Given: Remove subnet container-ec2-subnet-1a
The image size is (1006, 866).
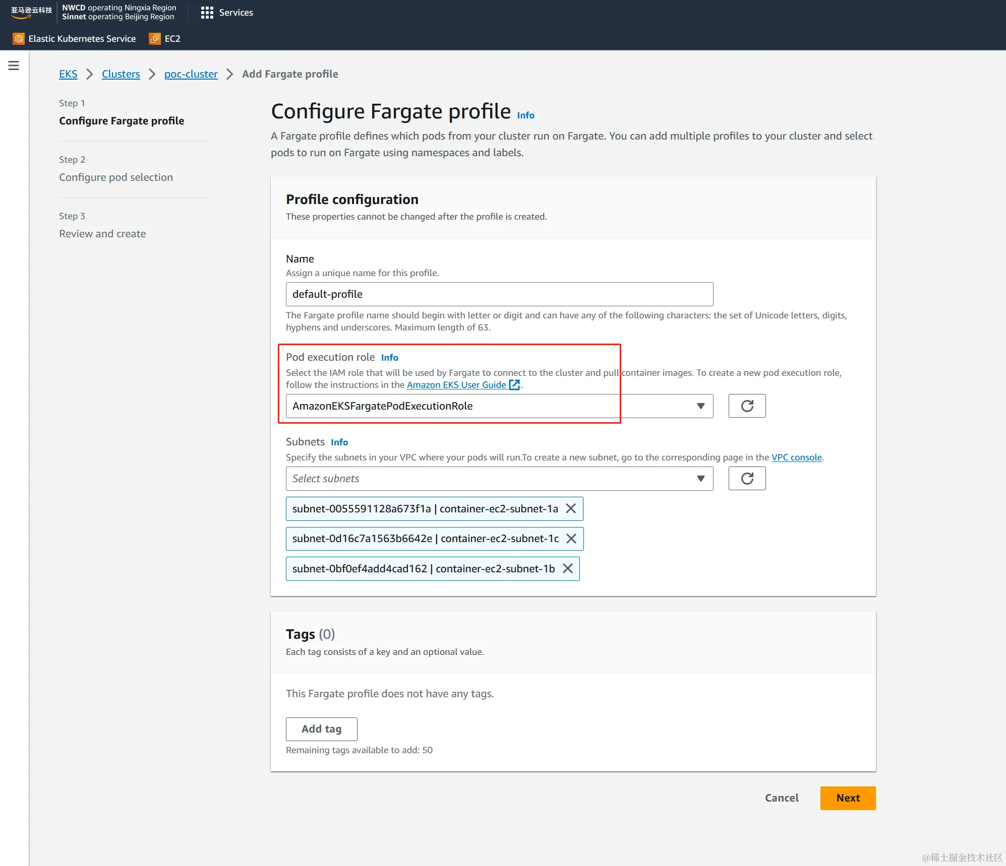Looking at the screenshot, I should 571,509.
